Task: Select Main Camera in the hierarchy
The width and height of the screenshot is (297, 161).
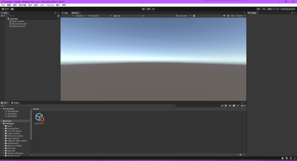Action: pos(18,21)
